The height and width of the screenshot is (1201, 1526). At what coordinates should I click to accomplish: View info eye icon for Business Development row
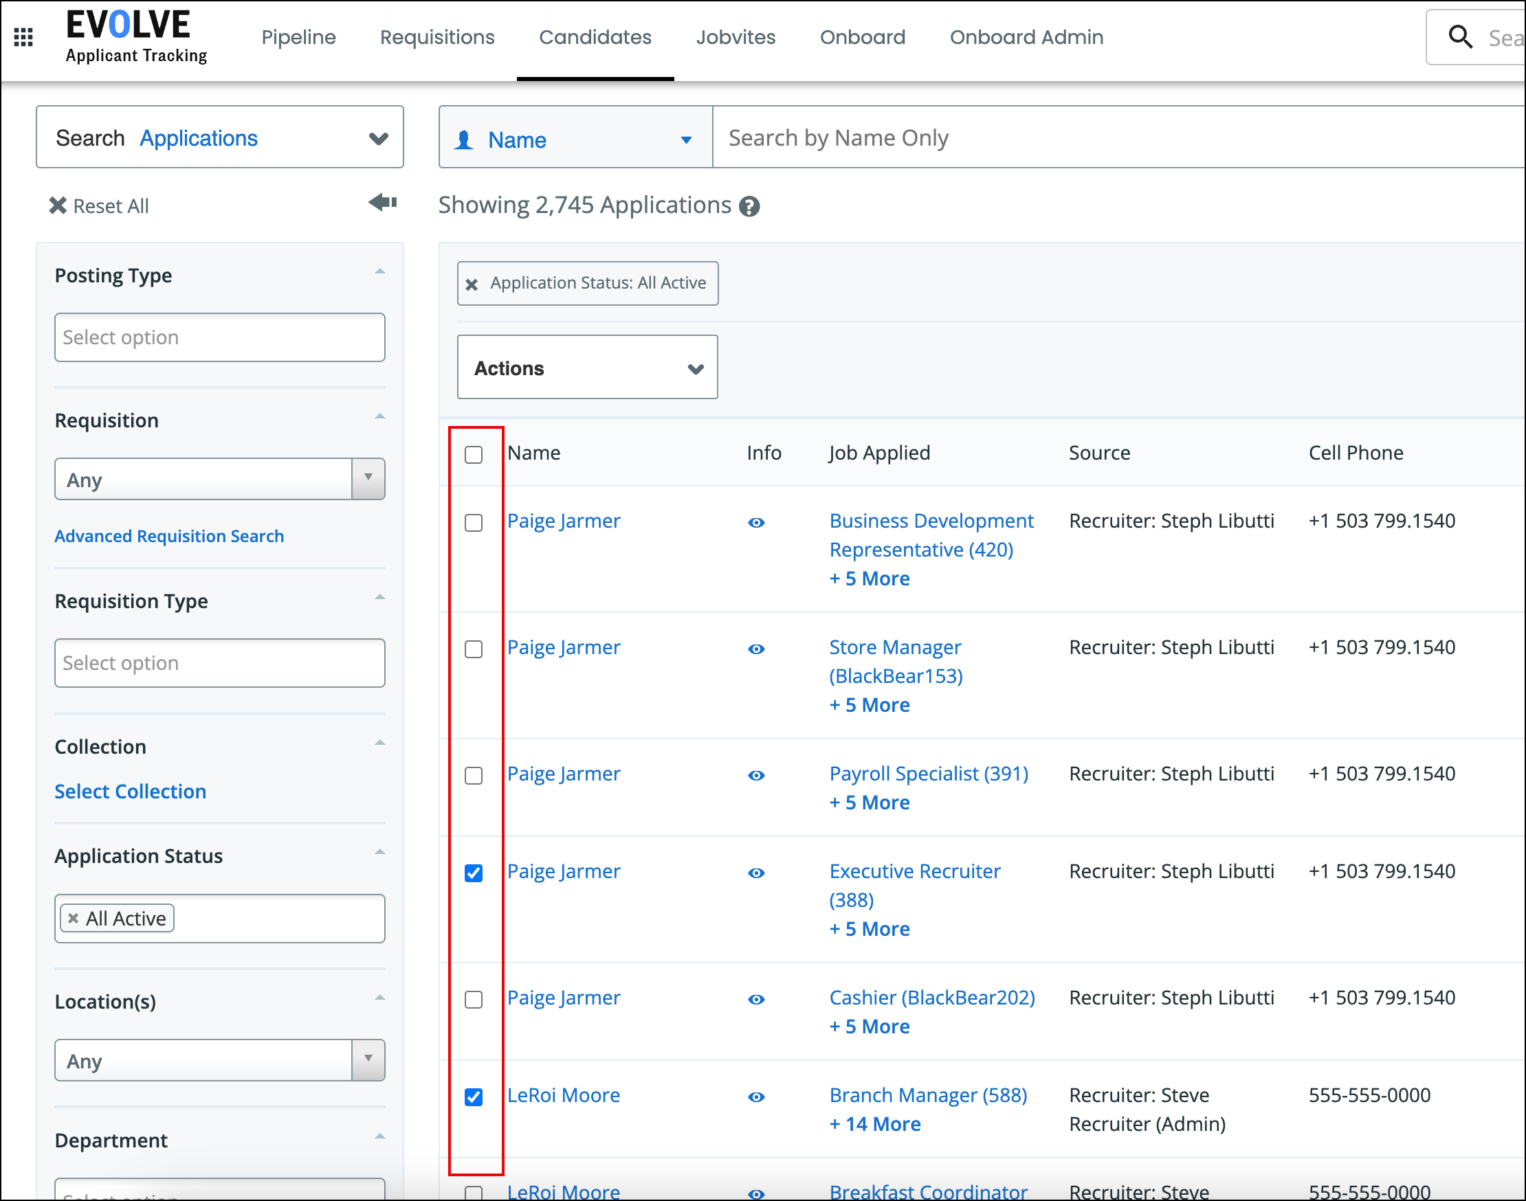(x=756, y=522)
